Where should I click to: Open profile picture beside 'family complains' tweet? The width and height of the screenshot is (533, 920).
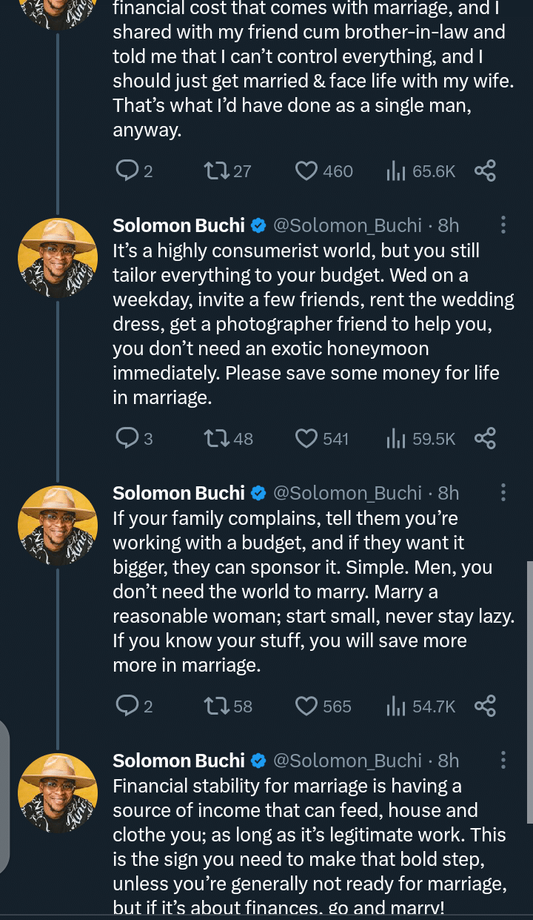coord(58,526)
